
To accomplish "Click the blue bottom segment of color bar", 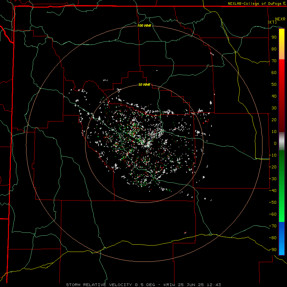I will click(x=282, y=238).
